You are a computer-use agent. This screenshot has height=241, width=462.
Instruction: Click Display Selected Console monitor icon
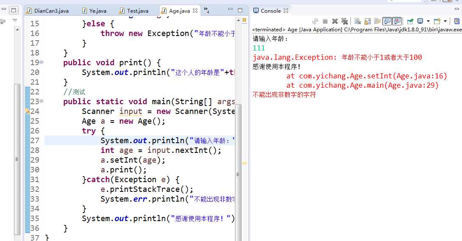point(420,21)
